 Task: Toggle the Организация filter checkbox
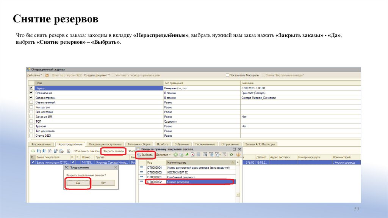31,93
